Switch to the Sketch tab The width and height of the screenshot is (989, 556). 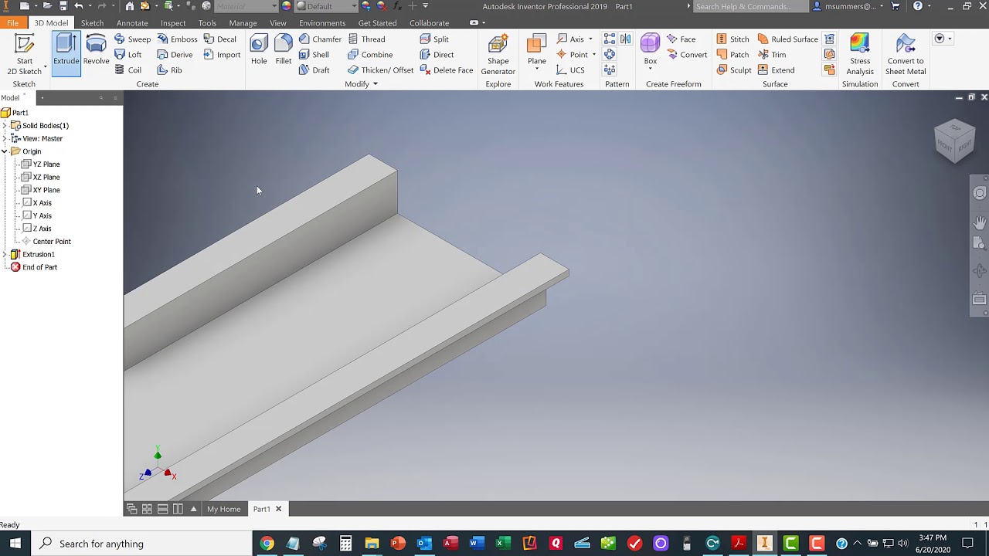point(92,23)
